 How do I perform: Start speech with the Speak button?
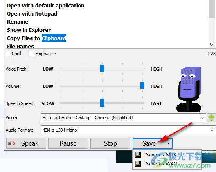coord(26,143)
